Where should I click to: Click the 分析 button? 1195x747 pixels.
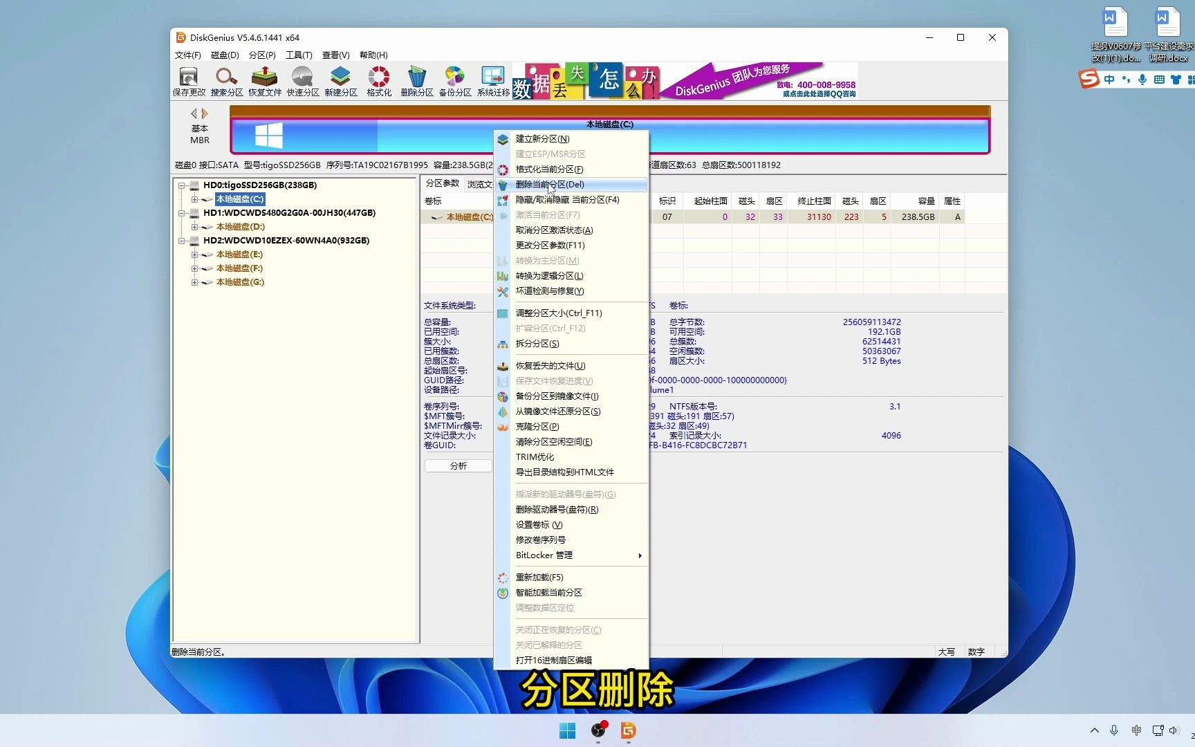458,466
